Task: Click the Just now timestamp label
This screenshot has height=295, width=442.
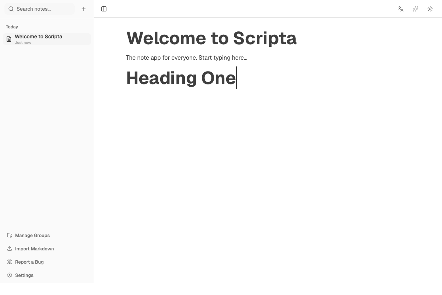Action: [23, 42]
